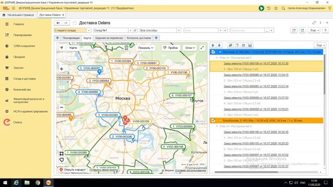Toggle checkbox on the orange route row
The height and width of the screenshot is (187, 333).
[213, 120]
